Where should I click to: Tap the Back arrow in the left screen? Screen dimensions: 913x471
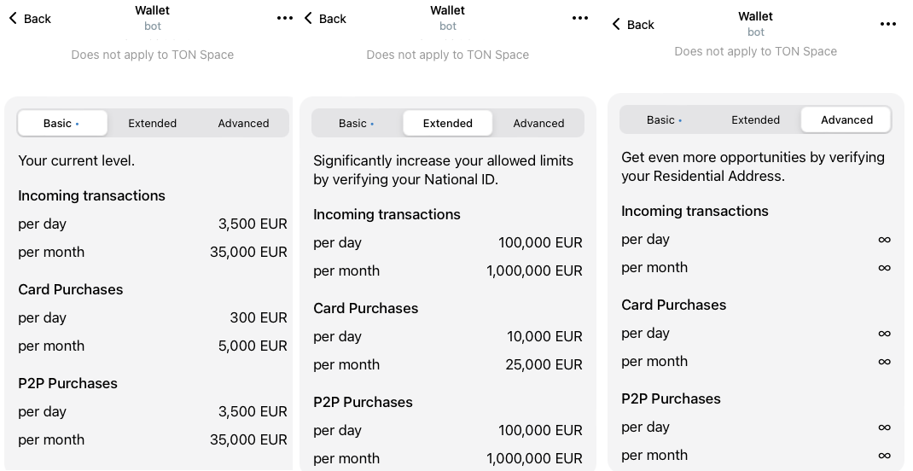(x=29, y=19)
